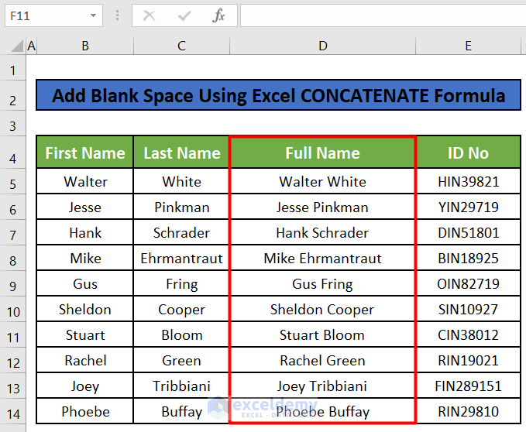Open the Insert Function fx dialog

coord(218,15)
